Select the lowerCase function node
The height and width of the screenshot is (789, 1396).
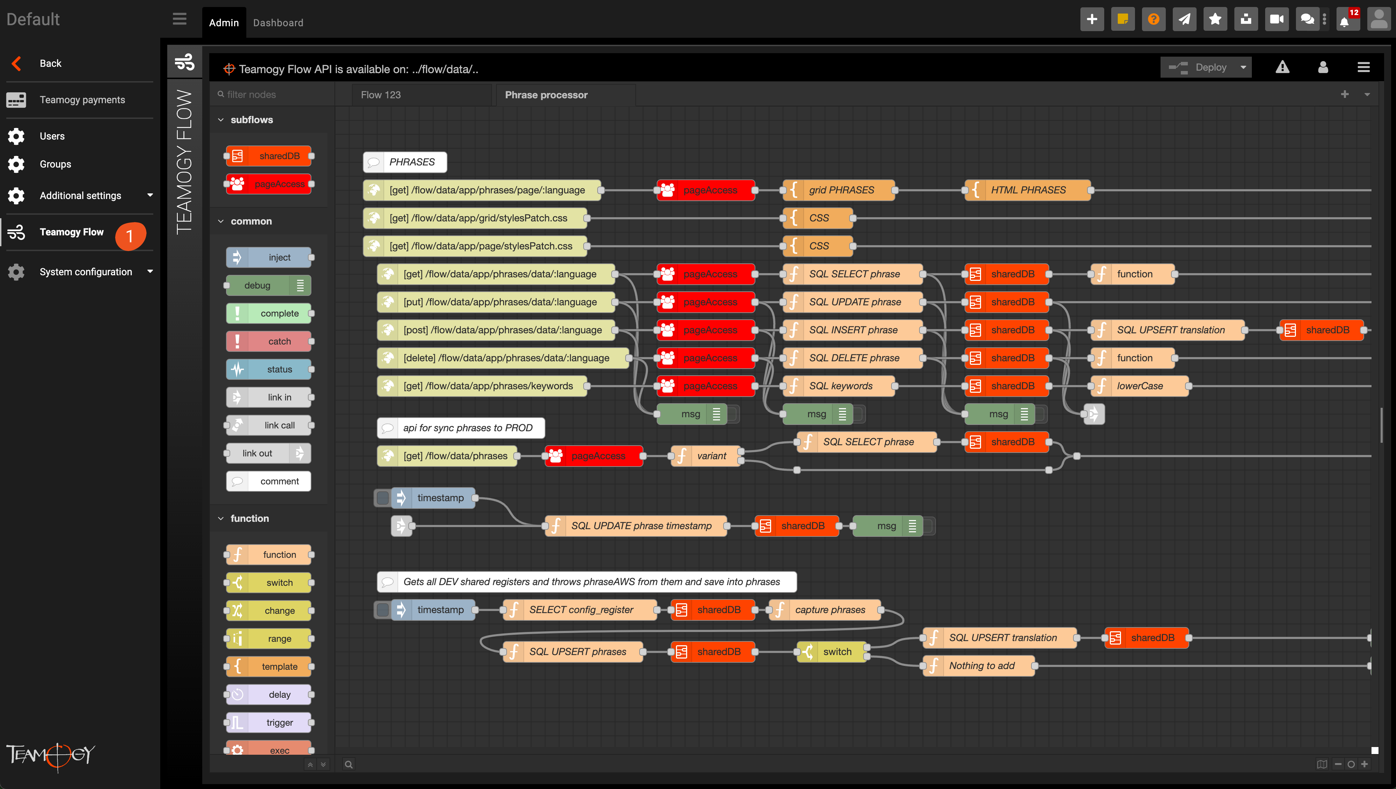[x=1140, y=386]
